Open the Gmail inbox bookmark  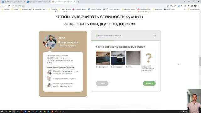click(40, 9)
